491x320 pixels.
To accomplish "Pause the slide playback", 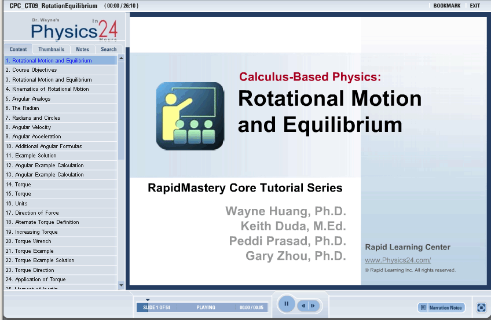I will click(x=286, y=304).
